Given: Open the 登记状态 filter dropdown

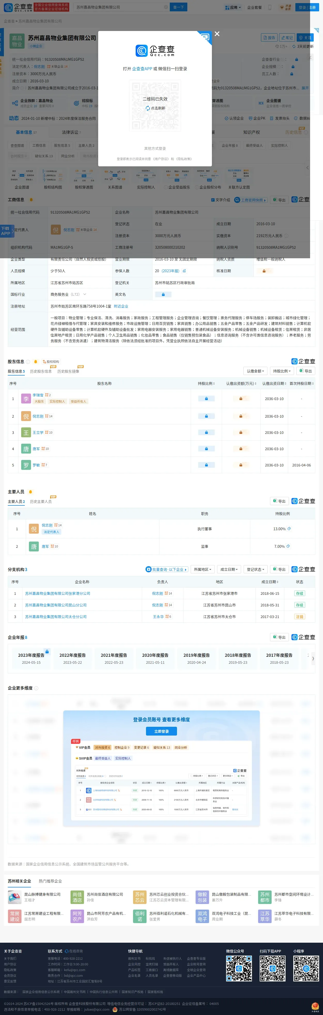Looking at the screenshot, I should (256, 569).
